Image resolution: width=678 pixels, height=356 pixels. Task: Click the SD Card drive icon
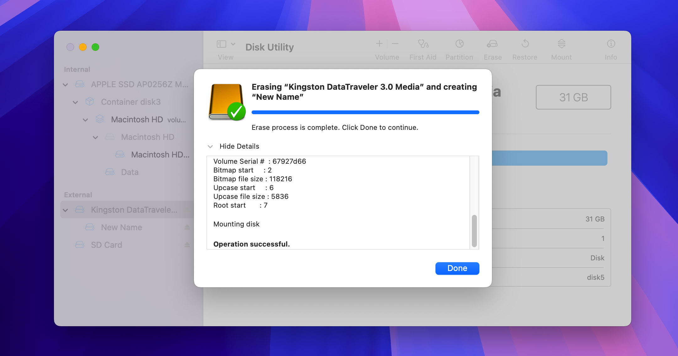pos(80,245)
